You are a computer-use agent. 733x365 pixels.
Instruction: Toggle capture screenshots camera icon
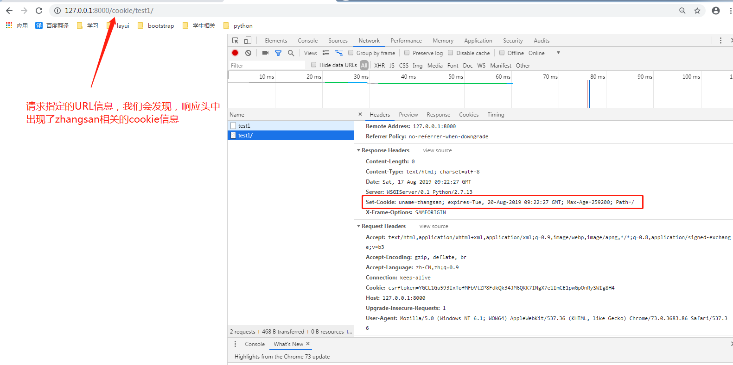click(265, 53)
